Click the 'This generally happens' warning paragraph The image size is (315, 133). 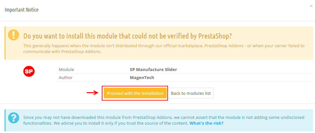[x=164, y=49]
